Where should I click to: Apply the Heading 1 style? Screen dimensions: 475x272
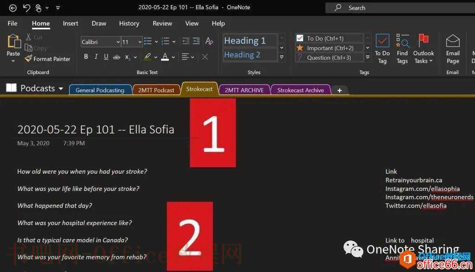click(x=249, y=40)
